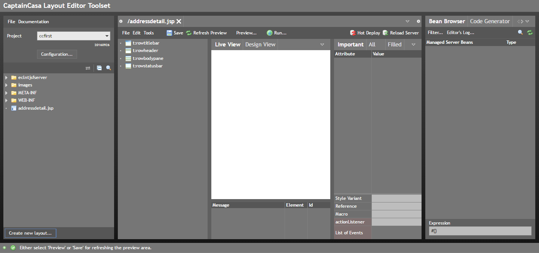Click the search magnifier in project tree toolbar
539x253 pixels.
coord(108,68)
